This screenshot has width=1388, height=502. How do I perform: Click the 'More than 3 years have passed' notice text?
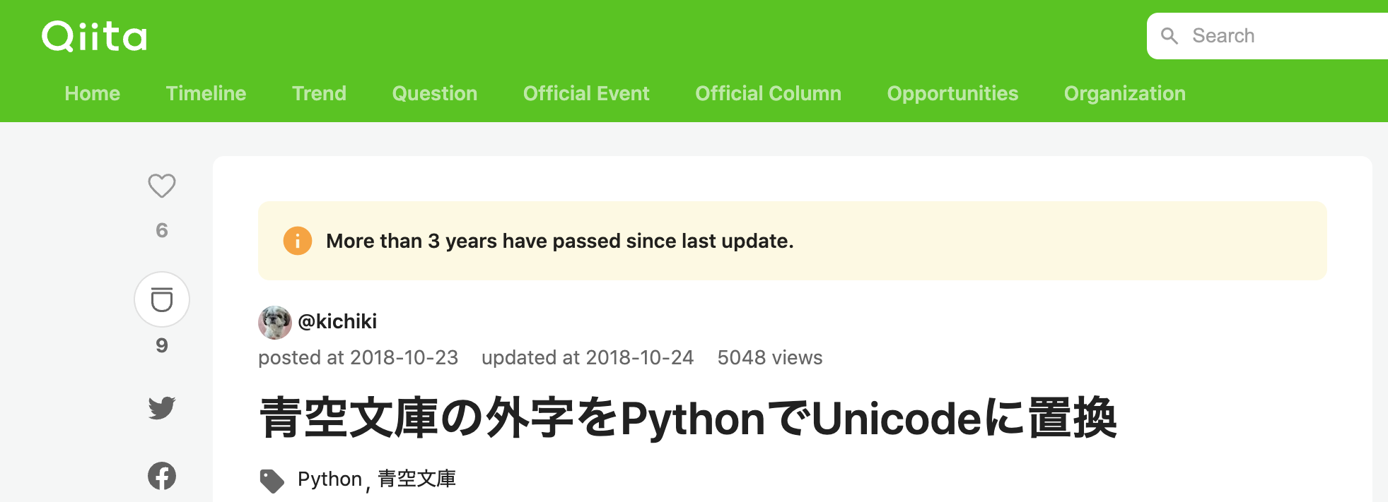[560, 241]
